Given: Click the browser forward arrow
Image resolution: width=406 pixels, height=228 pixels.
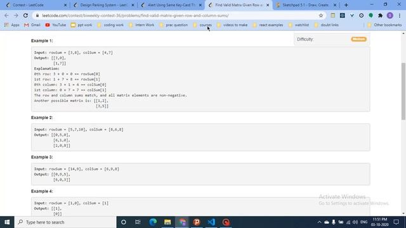Looking at the screenshot, I should (16, 15).
